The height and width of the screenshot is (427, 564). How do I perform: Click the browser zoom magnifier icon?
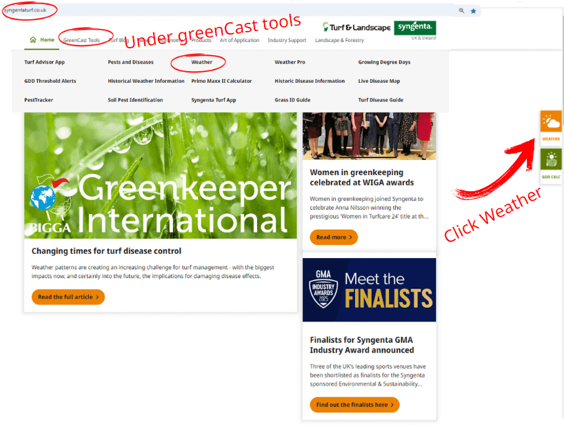[x=461, y=11]
